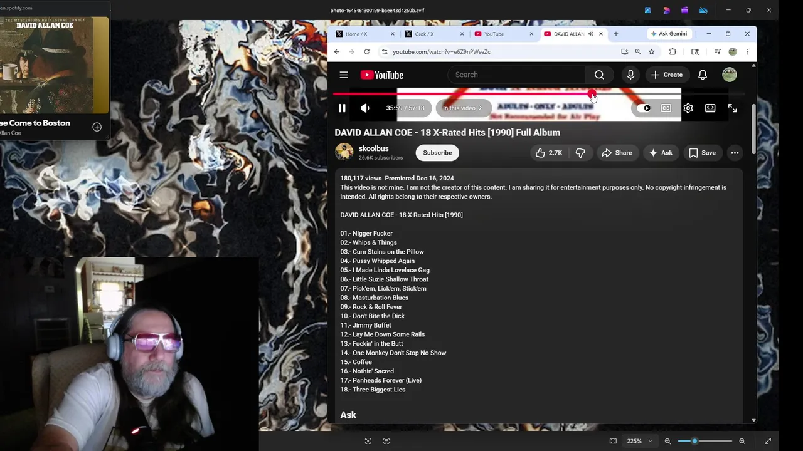Image resolution: width=803 pixels, height=451 pixels.
Task: Switch to theater mode in player
Action: coord(710,108)
